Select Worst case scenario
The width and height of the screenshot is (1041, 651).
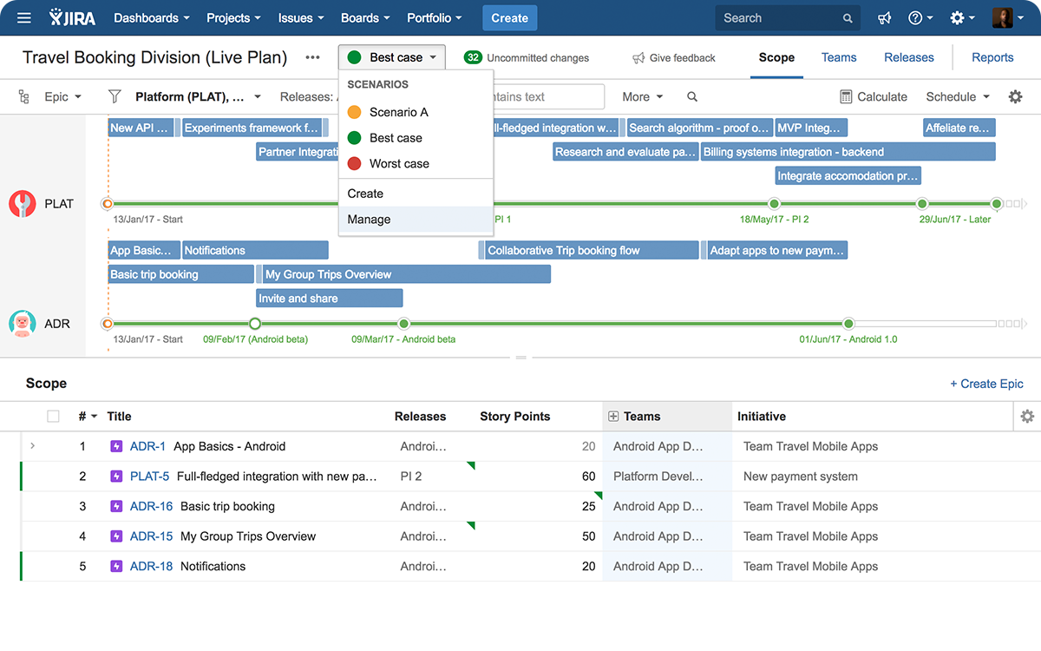click(x=416, y=163)
